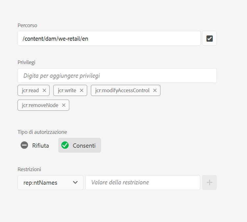
Task: Delete the jcr:modifyAccessControl tag via its X
Action: [155, 90]
